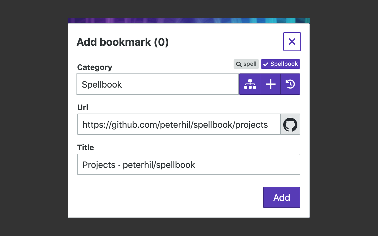Image resolution: width=378 pixels, height=236 pixels.
Task: Close the Add bookmark dialog
Action: 292,42
